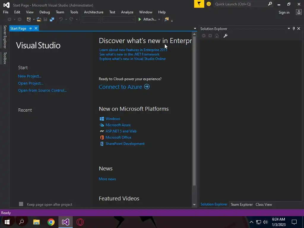The image size is (304, 228).
Task: Click the Solution Explorer Back icon
Action: click(204, 36)
